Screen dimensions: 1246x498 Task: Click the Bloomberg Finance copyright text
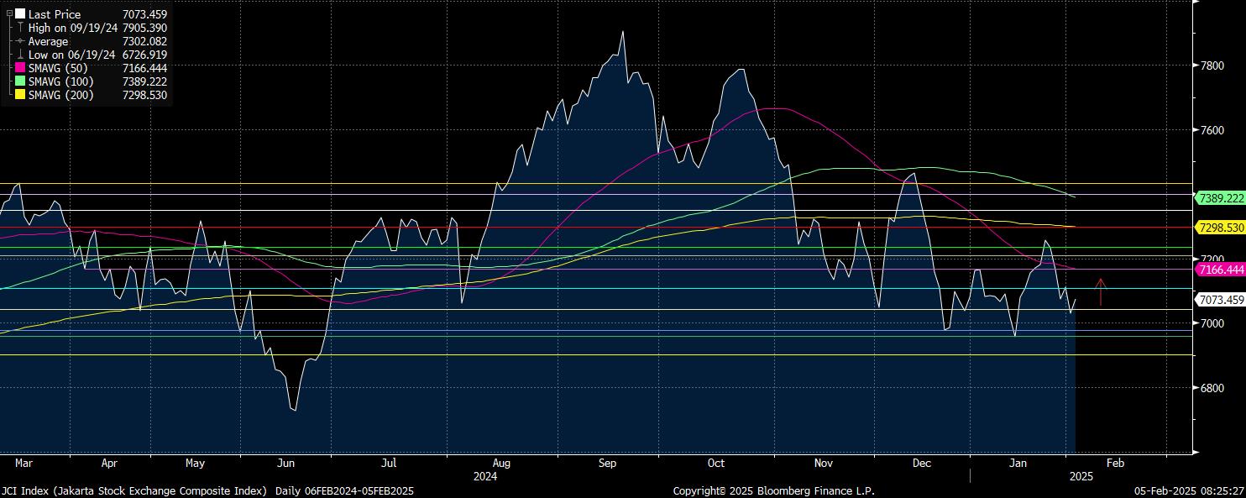(773, 490)
